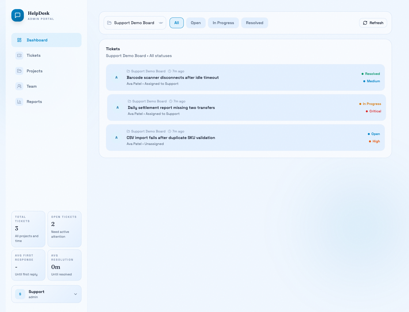Click the Team people icon in sidebar
This screenshot has height=312, width=409.
19,86
